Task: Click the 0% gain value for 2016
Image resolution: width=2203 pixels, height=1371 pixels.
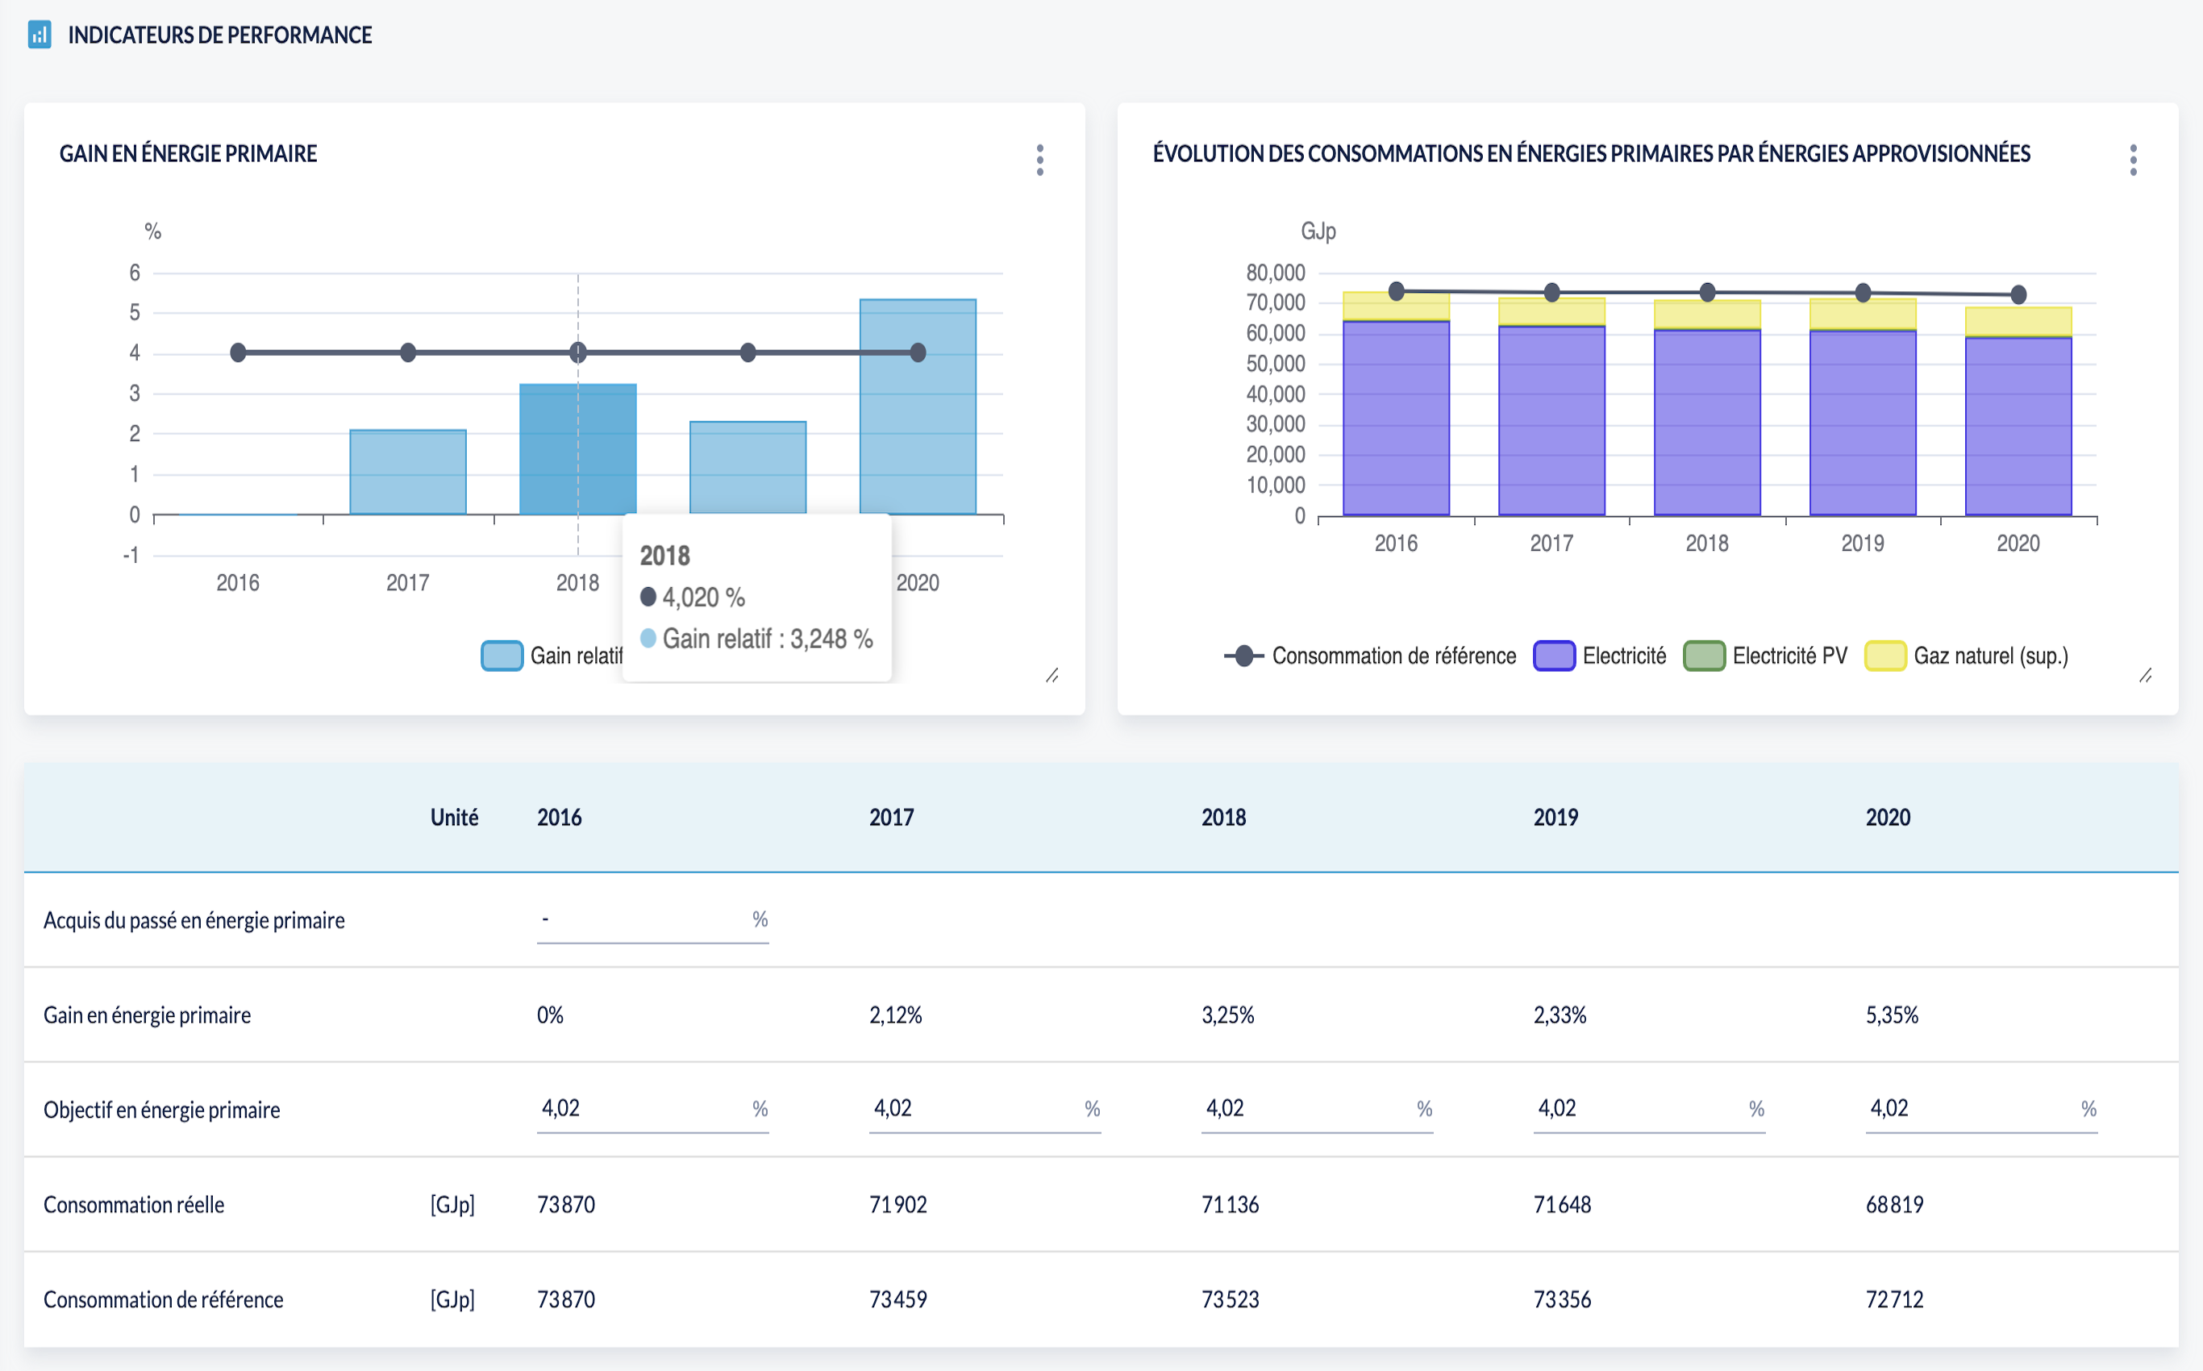Action: coord(550,1015)
